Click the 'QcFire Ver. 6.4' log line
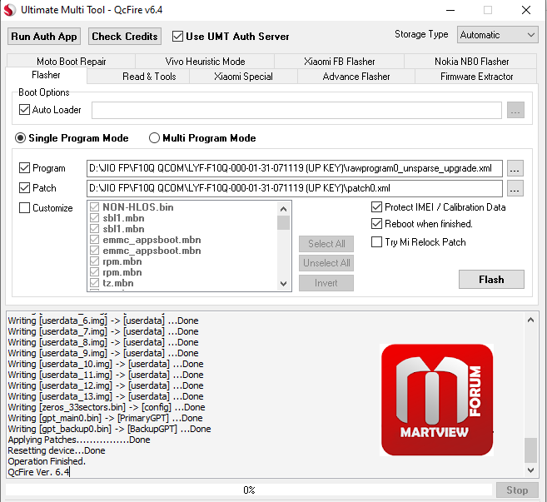547x502 pixels. [x=39, y=472]
